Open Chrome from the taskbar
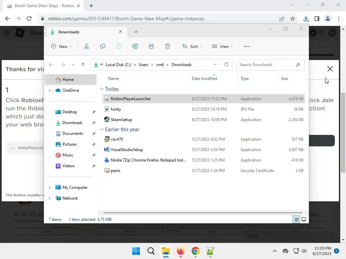 195,251
